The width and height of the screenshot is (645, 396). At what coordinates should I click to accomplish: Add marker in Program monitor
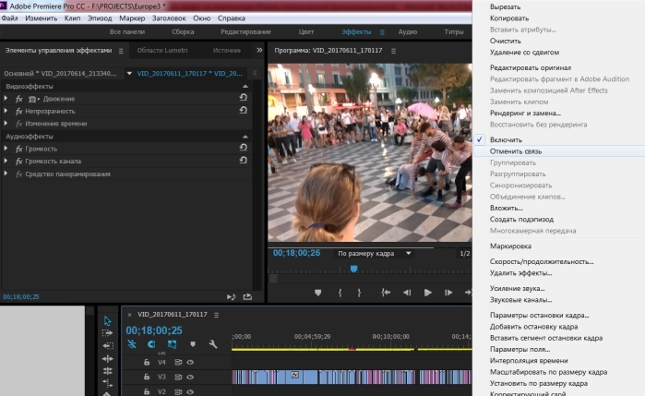pos(317,293)
